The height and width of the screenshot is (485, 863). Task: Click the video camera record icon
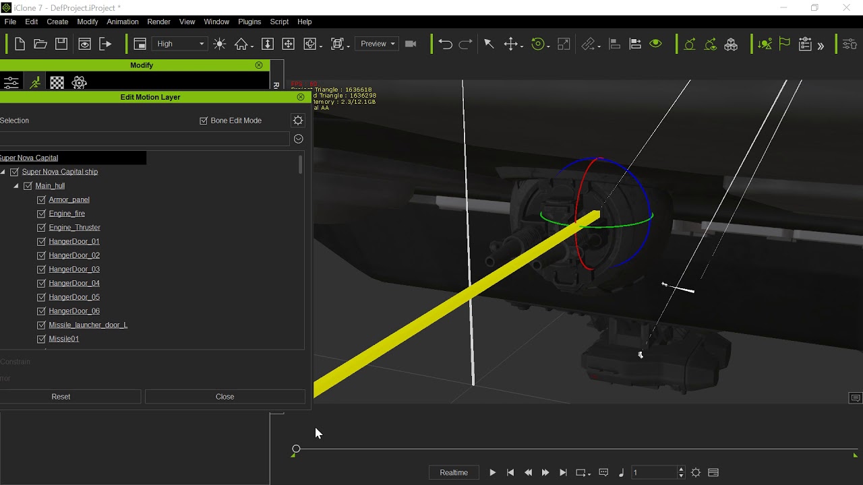pyautogui.click(x=411, y=44)
